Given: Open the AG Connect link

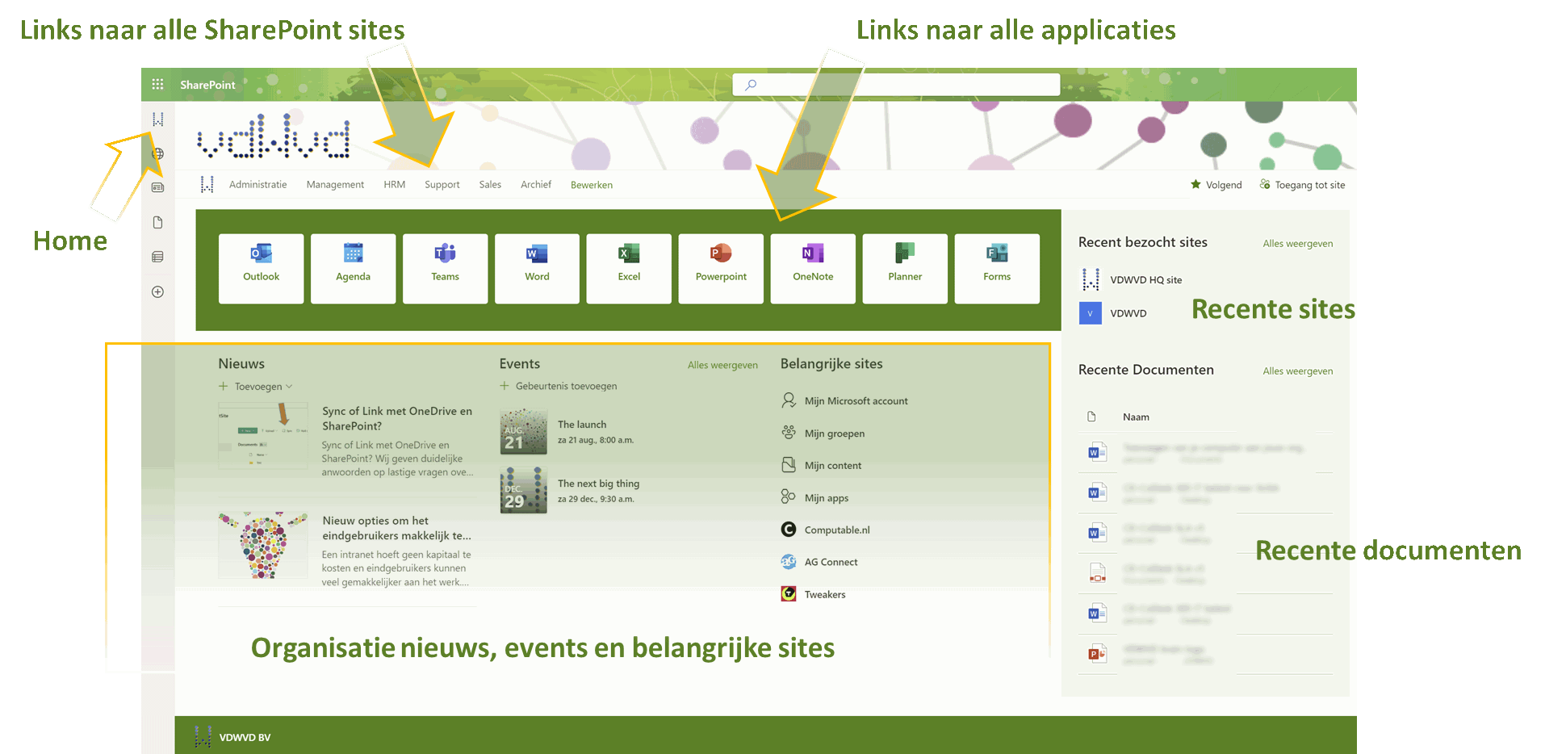Looking at the screenshot, I should 819,562.
